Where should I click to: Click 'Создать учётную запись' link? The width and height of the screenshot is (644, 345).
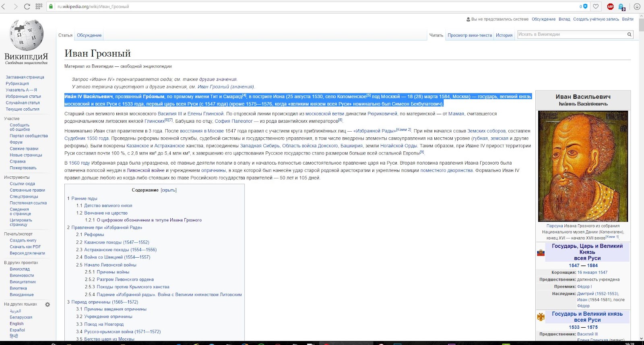pyautogui.click(x=596, y=19)
